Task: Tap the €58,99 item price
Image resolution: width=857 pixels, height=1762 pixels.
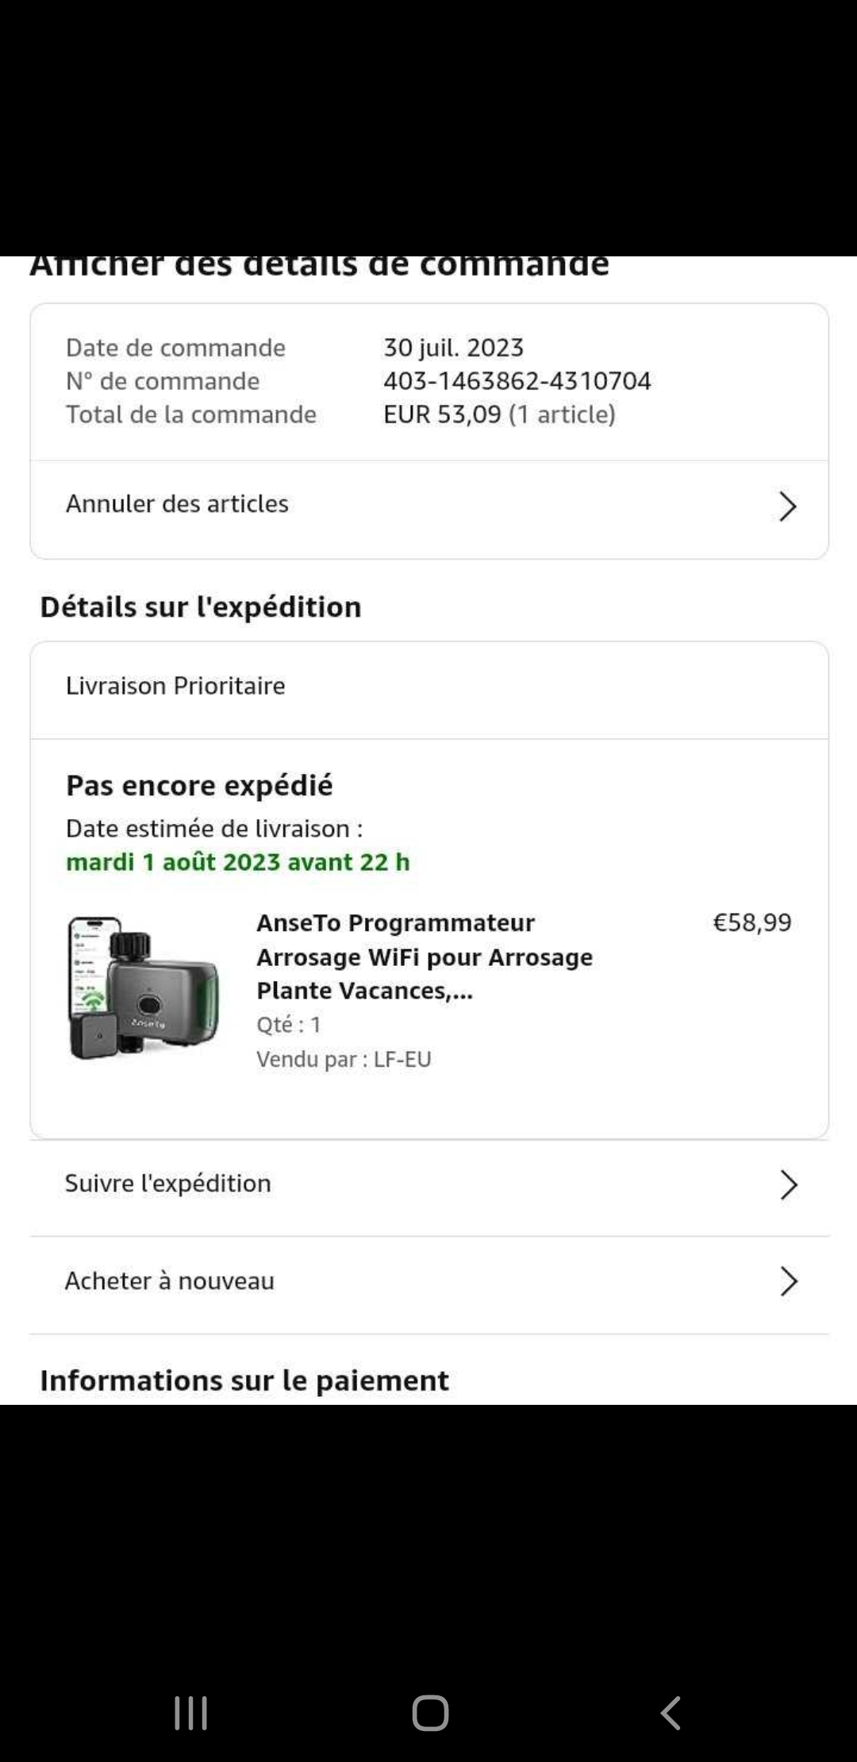Action: 751,922
